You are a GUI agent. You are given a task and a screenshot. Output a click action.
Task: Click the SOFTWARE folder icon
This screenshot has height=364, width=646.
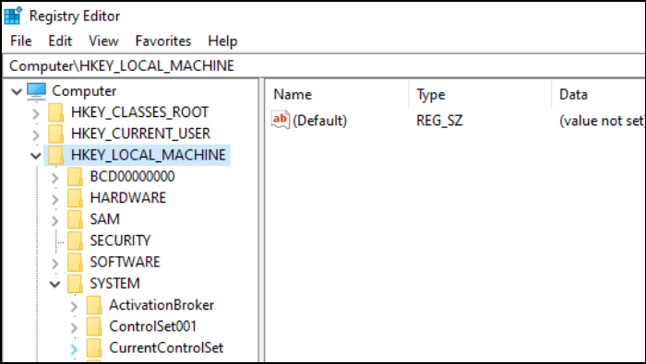tap(75, 262)
